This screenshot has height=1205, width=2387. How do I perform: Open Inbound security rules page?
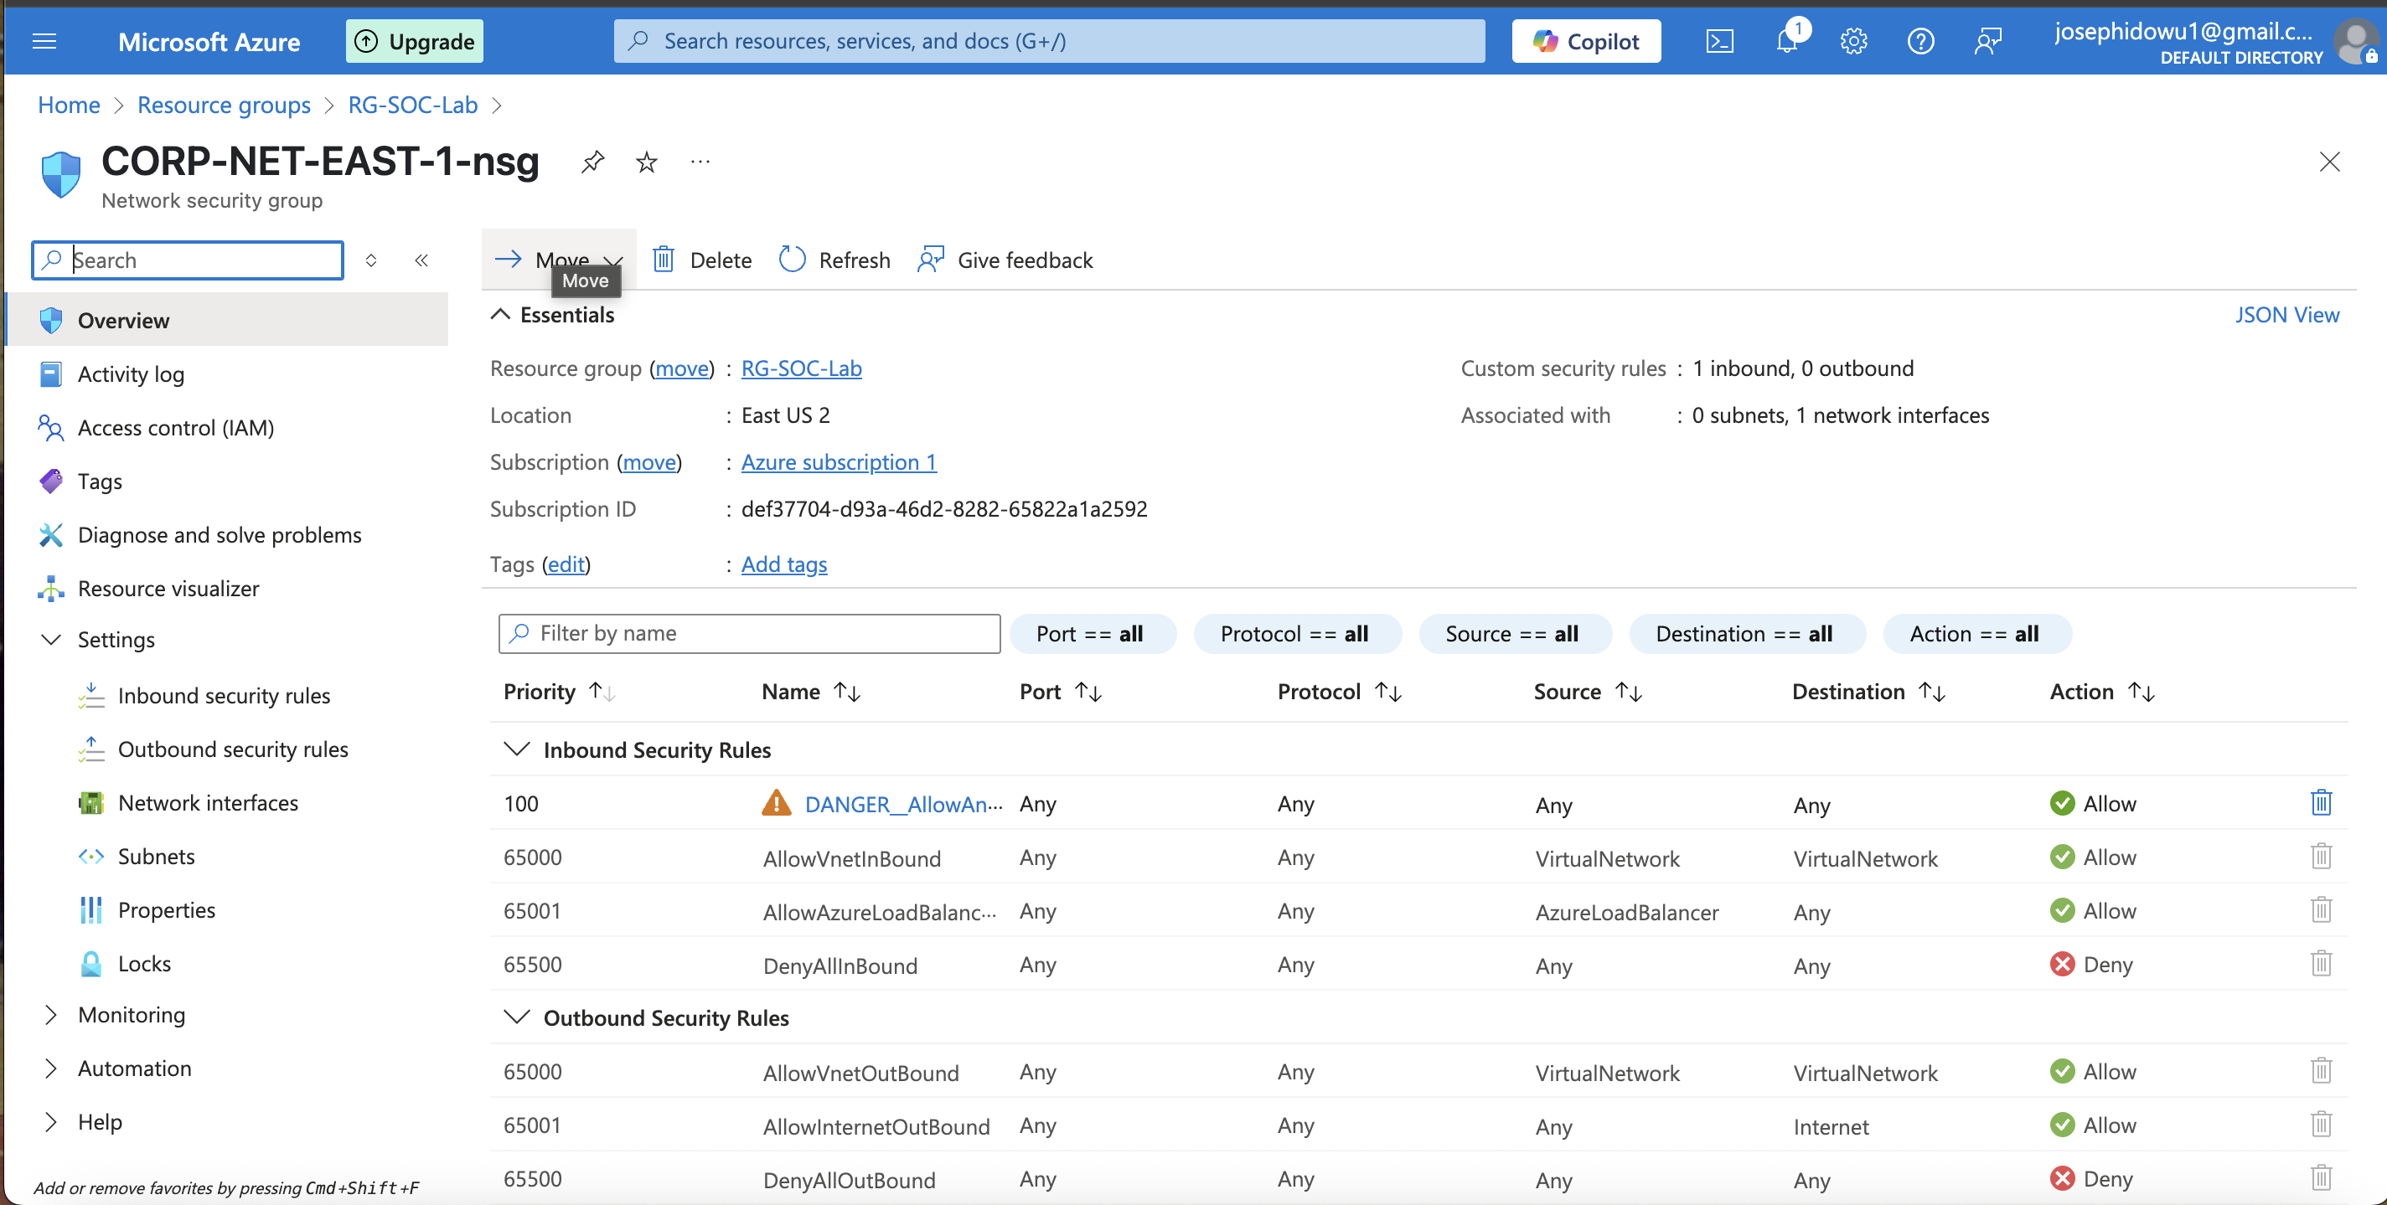(224, 696)
